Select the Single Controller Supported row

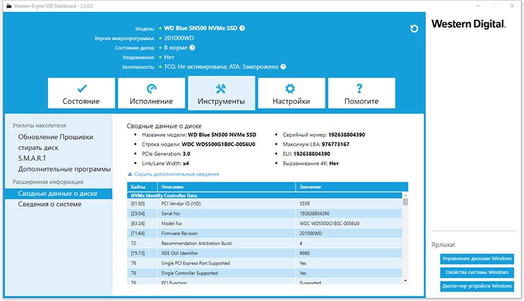[x=265, y=273]
